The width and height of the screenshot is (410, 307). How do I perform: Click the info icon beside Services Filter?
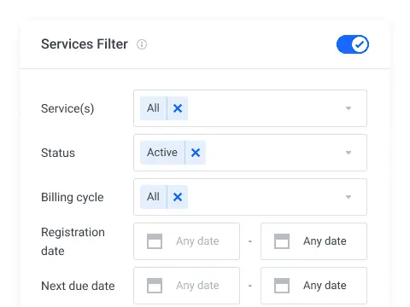click(142, 44)
